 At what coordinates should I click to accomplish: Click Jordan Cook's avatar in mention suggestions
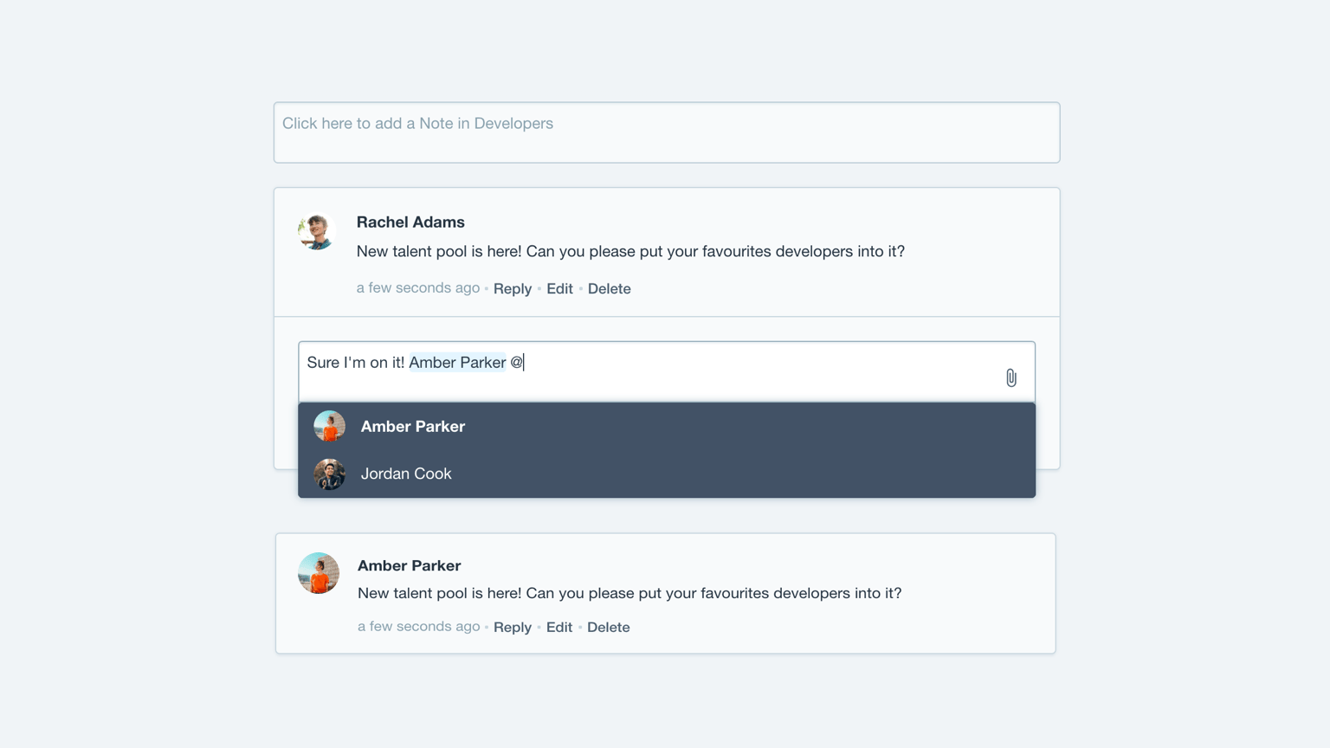[329, 474]
